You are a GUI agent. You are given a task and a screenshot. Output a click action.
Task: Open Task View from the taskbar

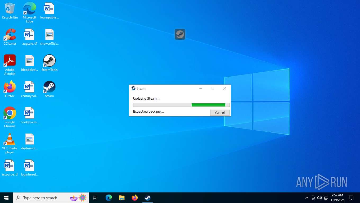tap(95, 198)
